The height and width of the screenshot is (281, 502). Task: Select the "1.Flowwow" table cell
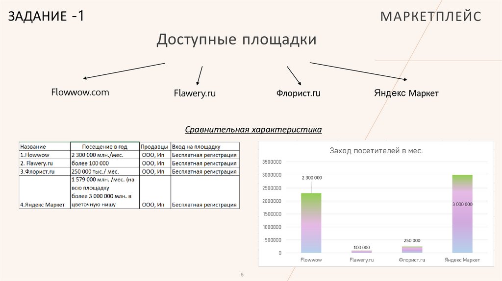(x=45, y=155)
